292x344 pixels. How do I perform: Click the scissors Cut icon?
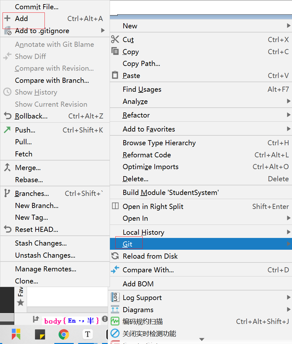115,39
